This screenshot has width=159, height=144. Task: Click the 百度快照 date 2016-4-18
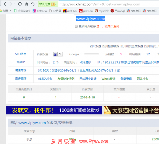[x=87, y=97]
